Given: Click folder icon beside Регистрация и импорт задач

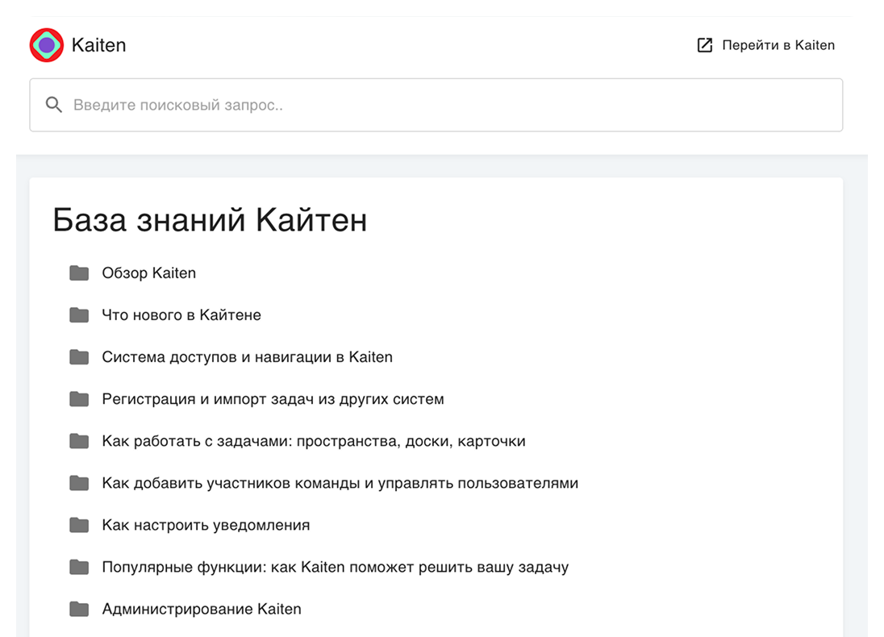Looking at the screenshot, I should (79, 399).
